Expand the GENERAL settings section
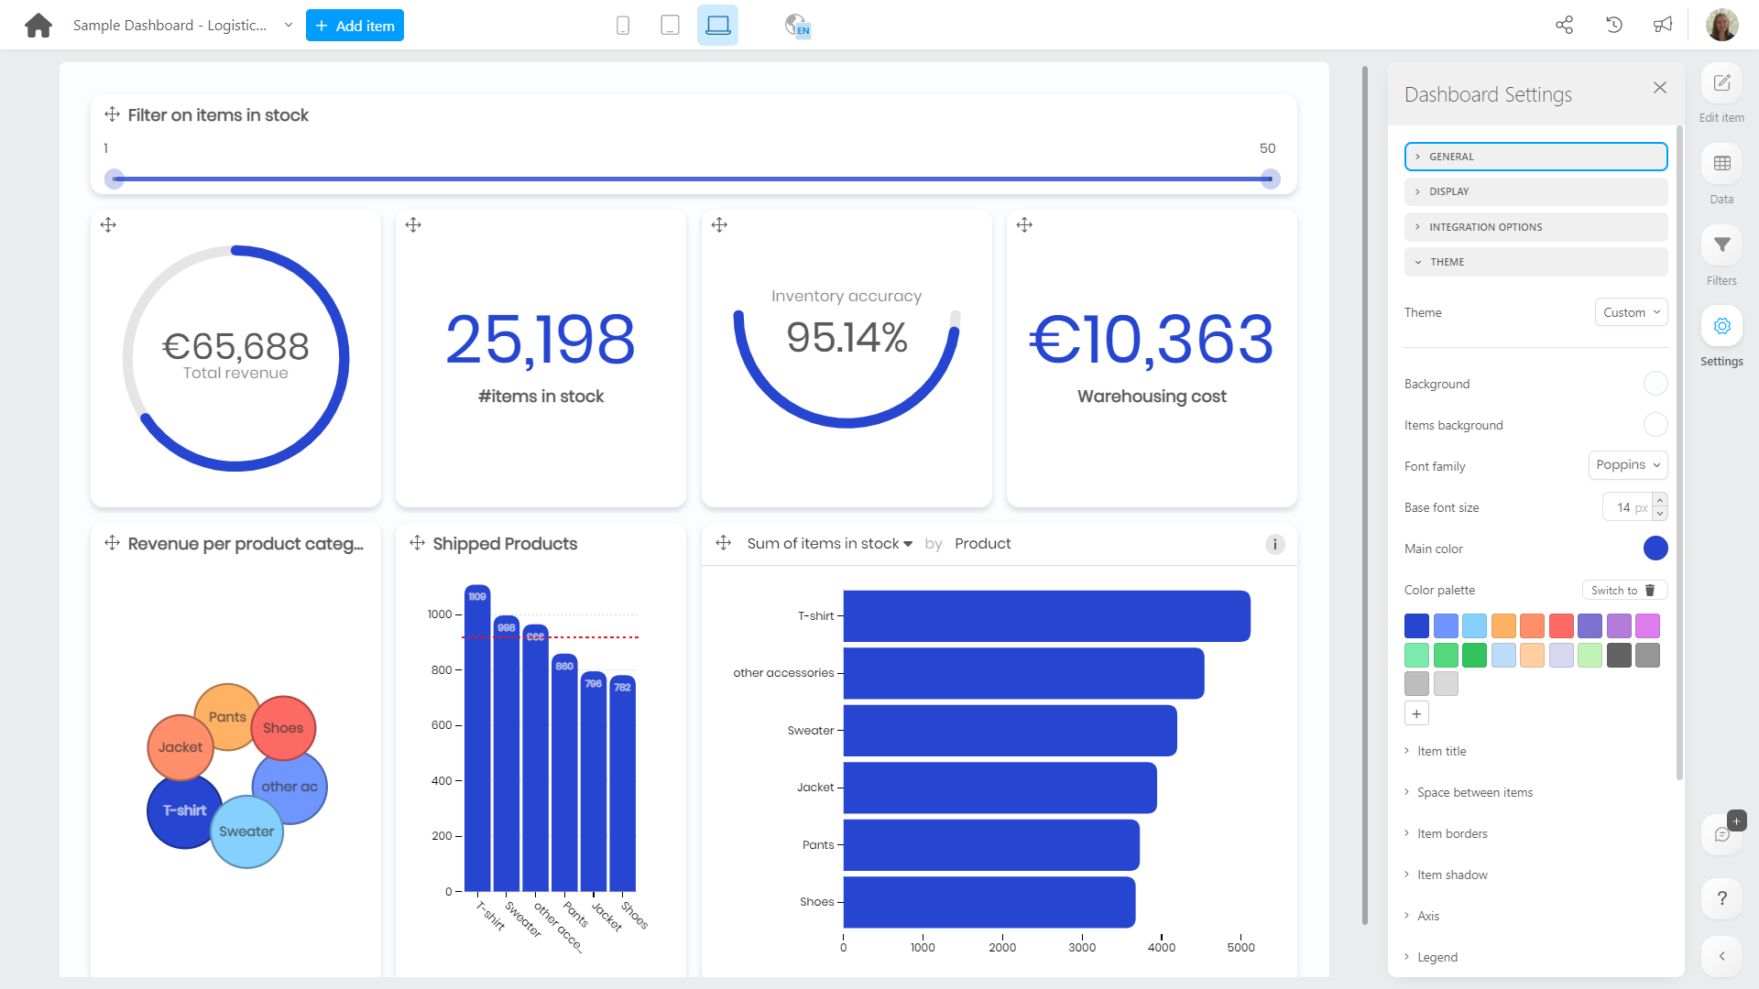 click(x=1535, y=157)
